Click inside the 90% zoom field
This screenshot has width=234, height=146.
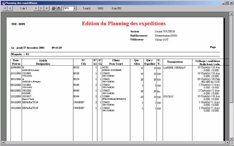click(68, 9)
